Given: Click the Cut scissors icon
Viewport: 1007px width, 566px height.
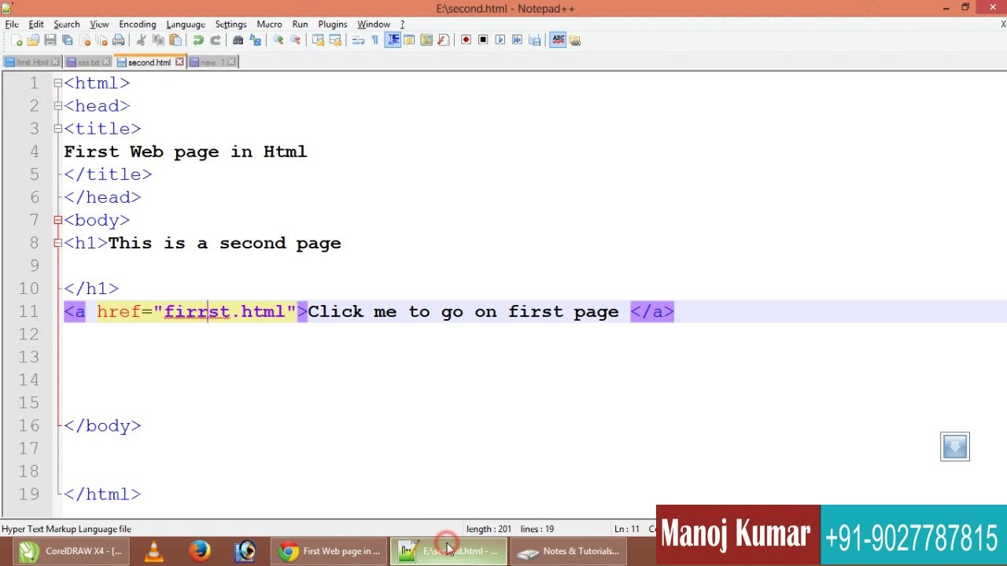Looking at the screenshot, I should 142,40.
